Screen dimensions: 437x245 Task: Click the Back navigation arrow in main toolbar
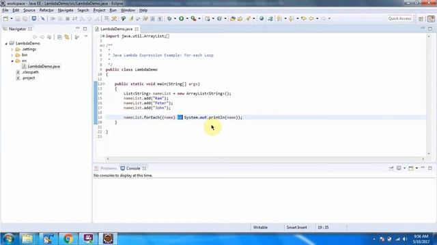click(x=311, y=18)
